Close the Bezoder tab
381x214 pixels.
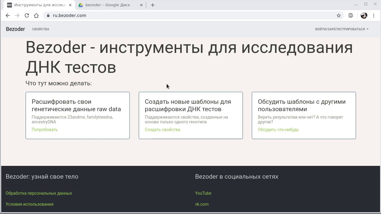click(70, 5)
